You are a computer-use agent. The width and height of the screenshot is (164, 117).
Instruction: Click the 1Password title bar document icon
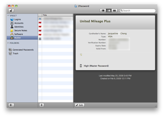pos(76,6)
